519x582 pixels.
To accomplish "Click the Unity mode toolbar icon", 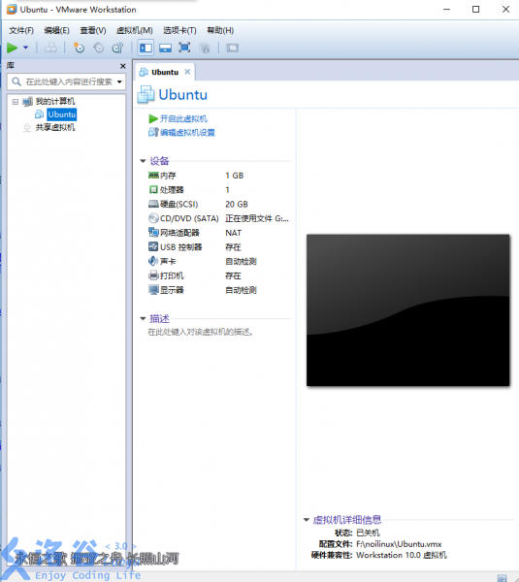I will pyautogui.click(x=204, y=48).
